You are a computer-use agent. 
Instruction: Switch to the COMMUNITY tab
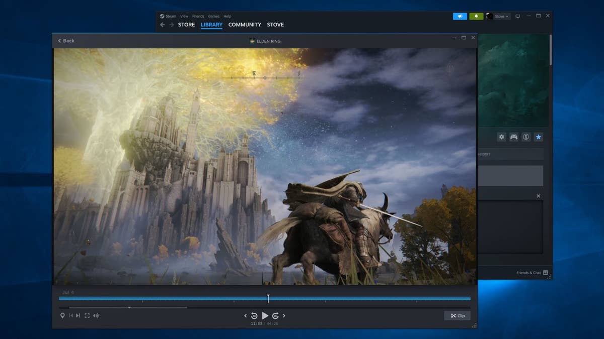[x=245, y=24]
